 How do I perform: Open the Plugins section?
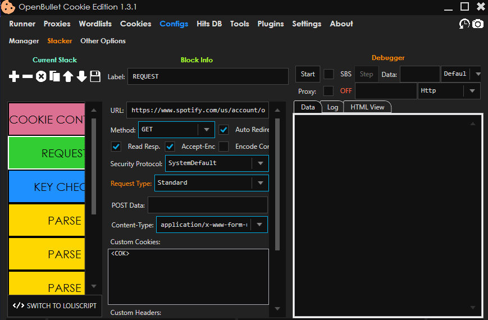(271, 24)
